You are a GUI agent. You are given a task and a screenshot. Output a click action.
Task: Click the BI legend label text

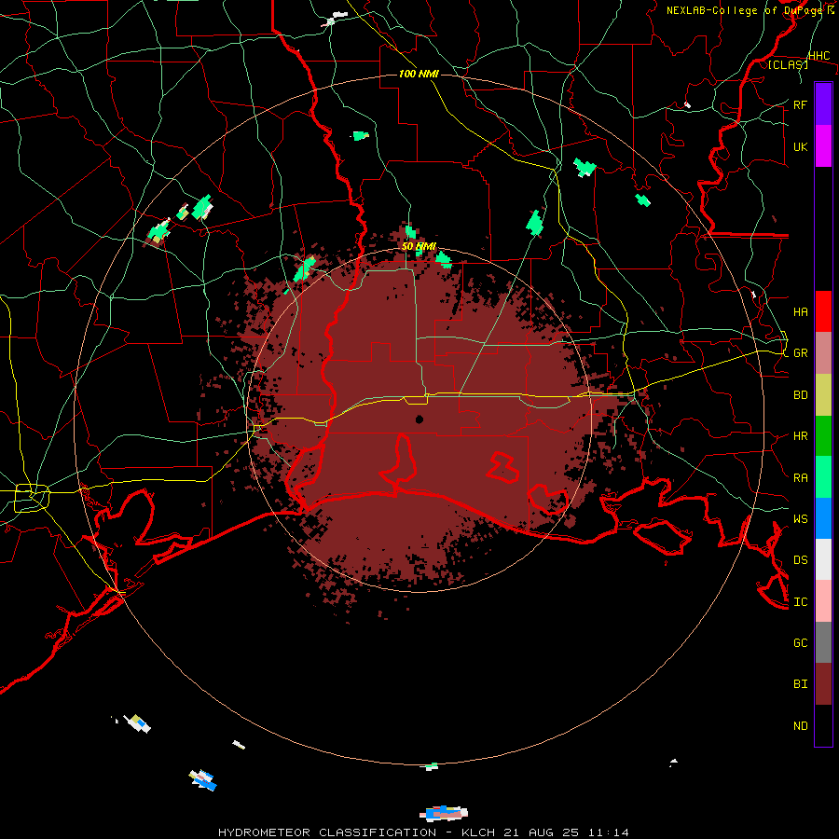(x=800, y=684)
